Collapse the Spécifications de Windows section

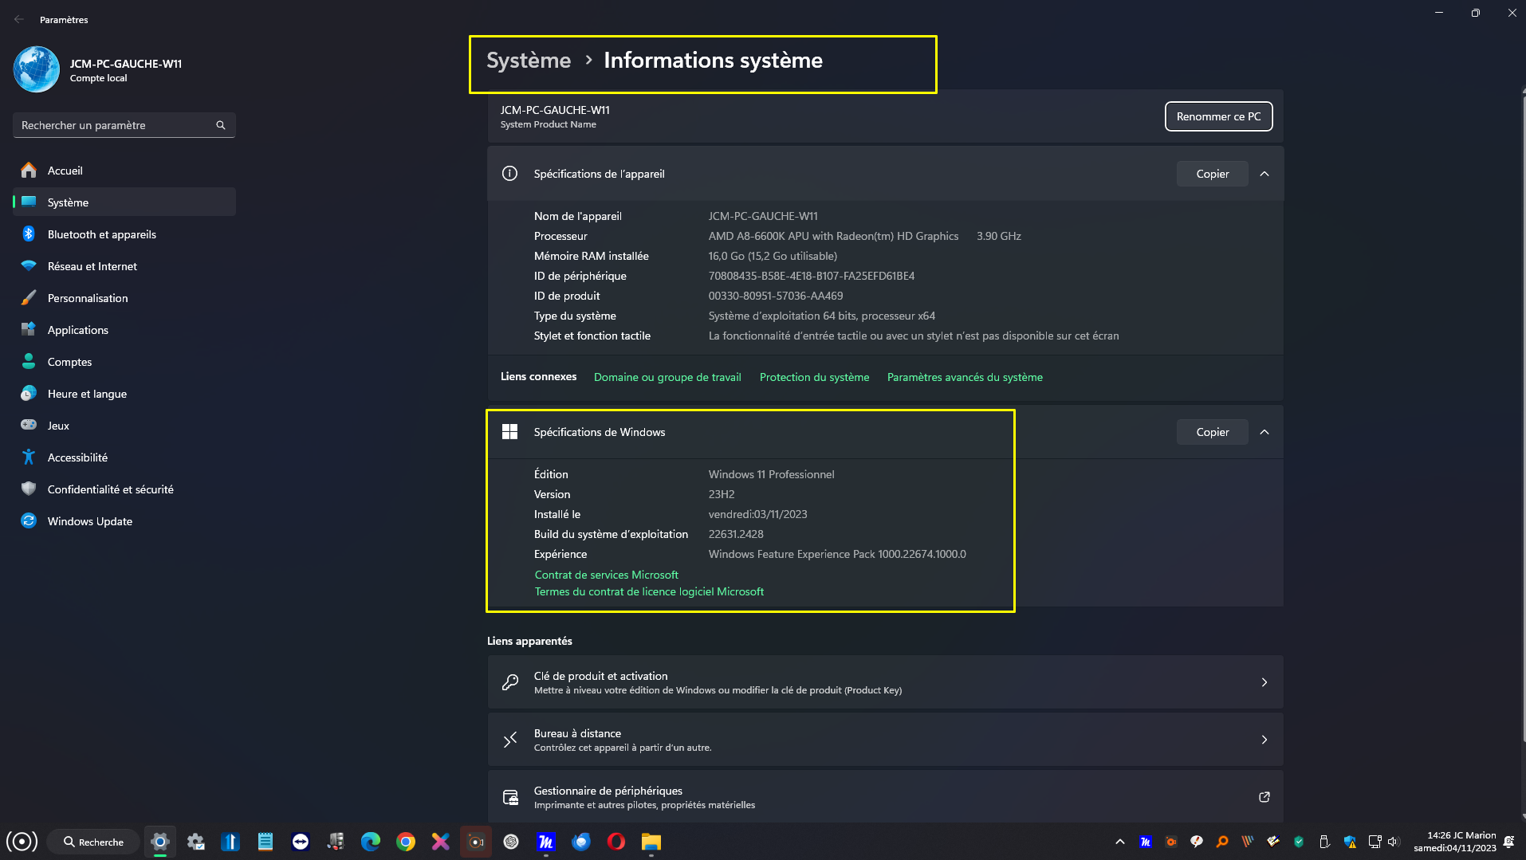(x=1264, y=432)
